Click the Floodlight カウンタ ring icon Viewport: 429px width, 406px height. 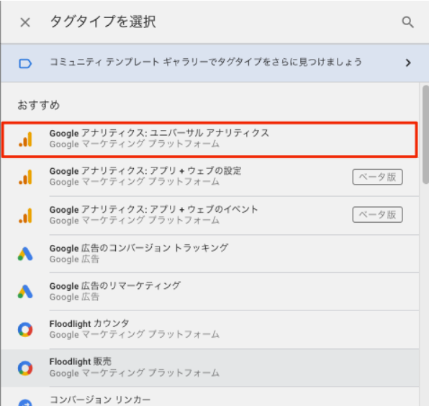click(25, 330)
